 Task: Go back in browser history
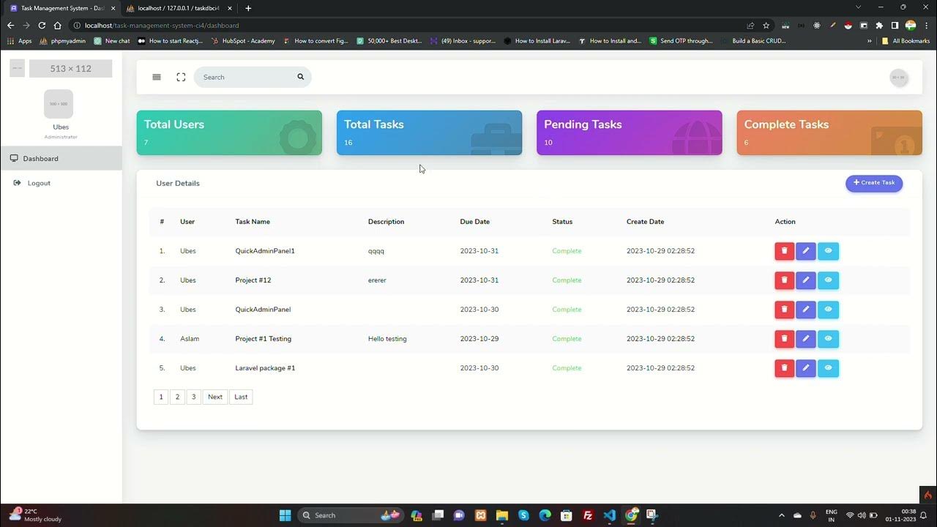(10, 25)
